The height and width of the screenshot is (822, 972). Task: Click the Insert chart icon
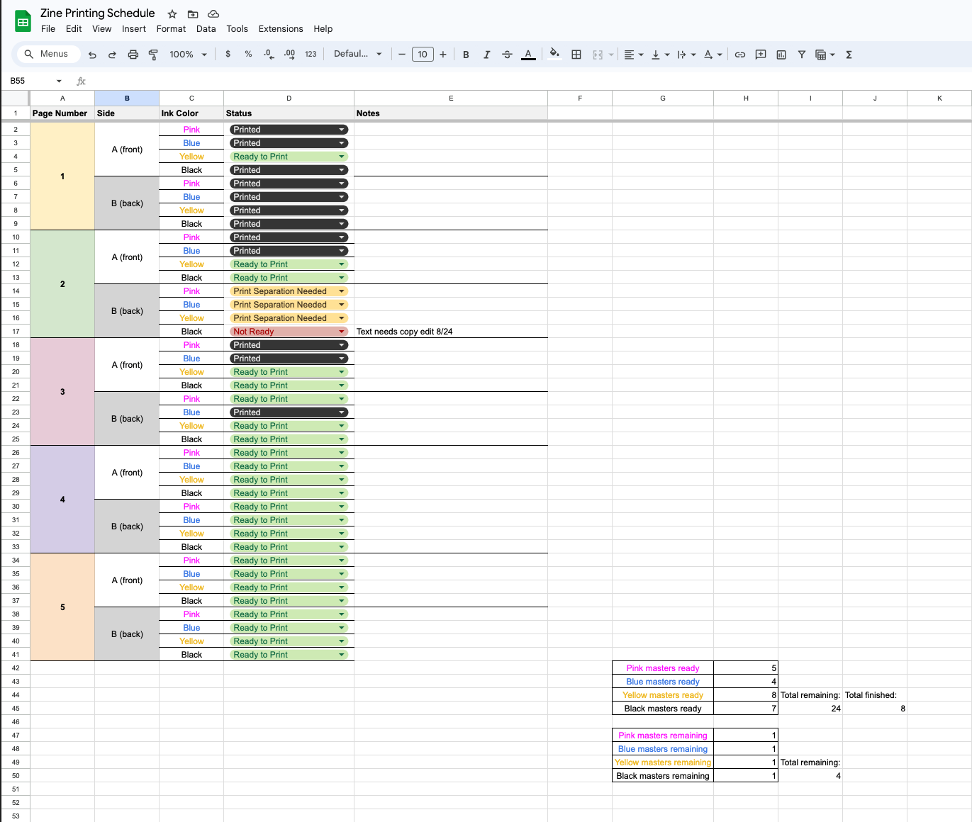pos(781,55)
